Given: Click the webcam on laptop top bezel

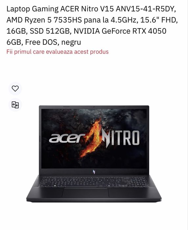Looking at the screenshot, I should point(94,107).
